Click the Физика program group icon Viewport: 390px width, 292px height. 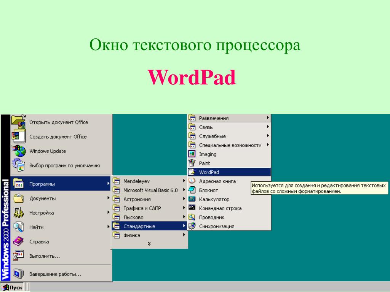point(117,235)
